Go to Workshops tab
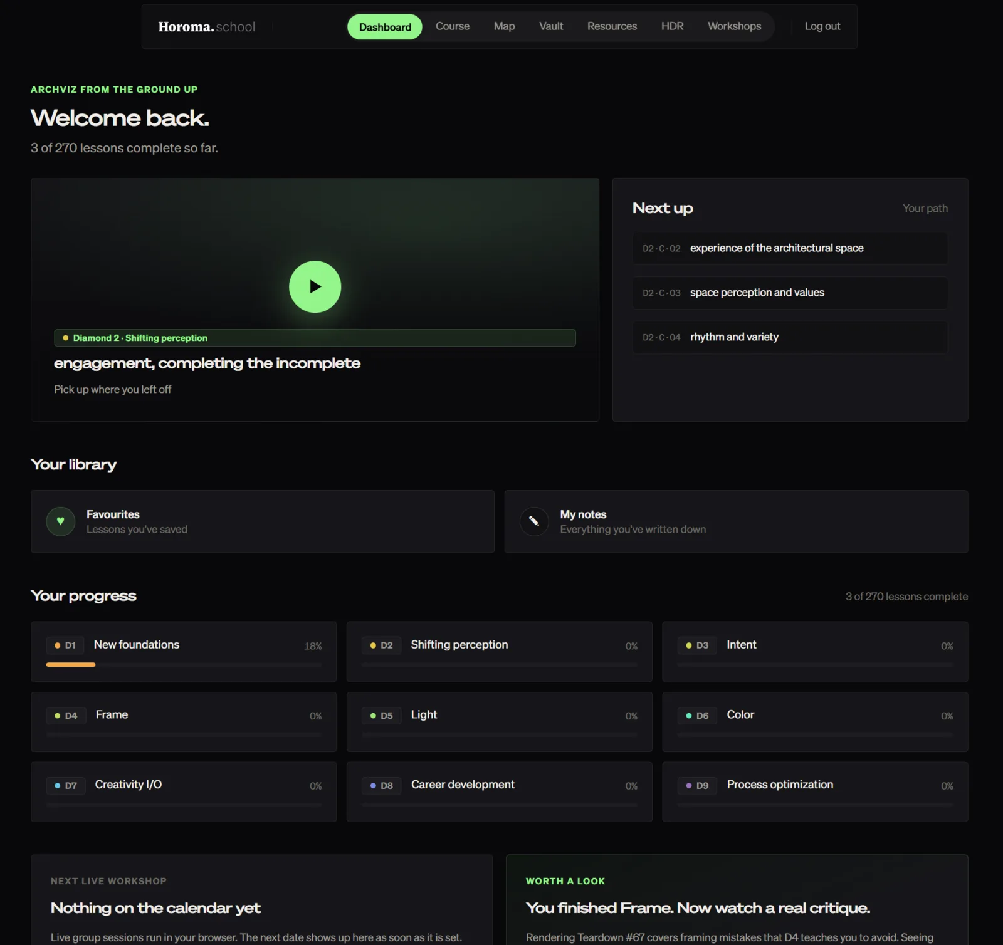This screenshot has height=945, width=1003. [734, 26]
